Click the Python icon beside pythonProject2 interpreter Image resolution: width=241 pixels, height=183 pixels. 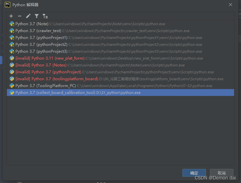click(12, 45)
